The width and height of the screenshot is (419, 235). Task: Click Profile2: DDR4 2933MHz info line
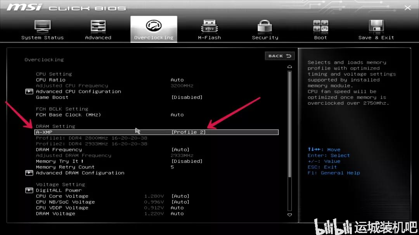92,144
